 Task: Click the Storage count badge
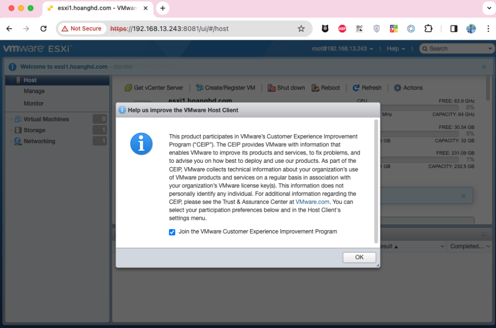click(100, 130)
